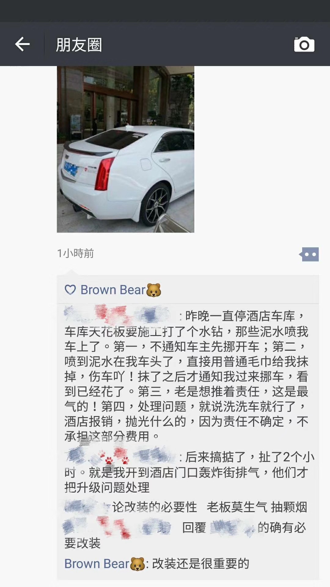Open the like and comment popup button
The height and width of the screenshot is (587, 330).
[x=309, y=254]
